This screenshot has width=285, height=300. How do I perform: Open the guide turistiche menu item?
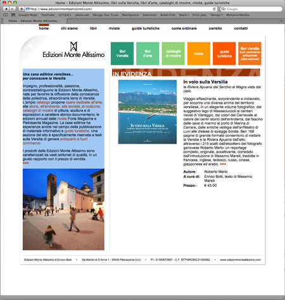[146, 28]
